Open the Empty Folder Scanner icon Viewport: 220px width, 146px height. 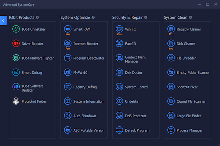coord(171,72)
